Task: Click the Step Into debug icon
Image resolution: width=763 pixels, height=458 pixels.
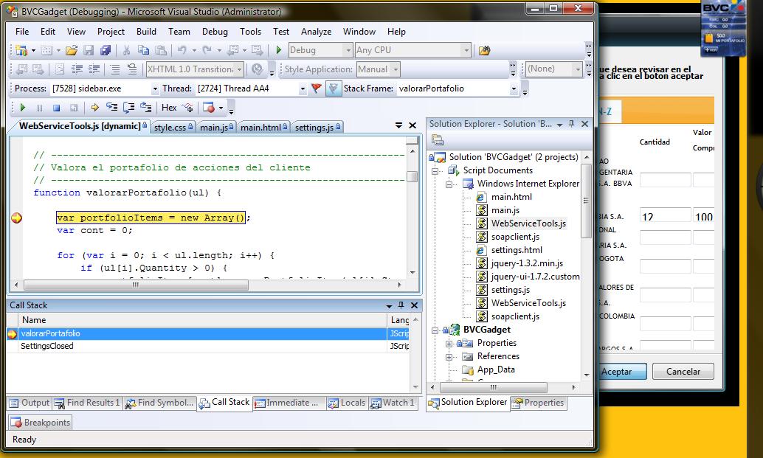Action: click(111, 108)
